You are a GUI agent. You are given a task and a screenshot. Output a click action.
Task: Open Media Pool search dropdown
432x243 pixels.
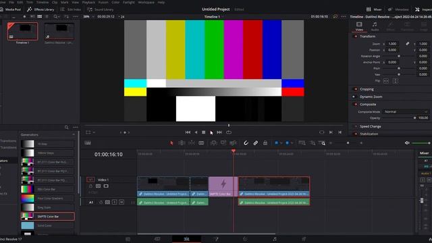tap(57, 16)
